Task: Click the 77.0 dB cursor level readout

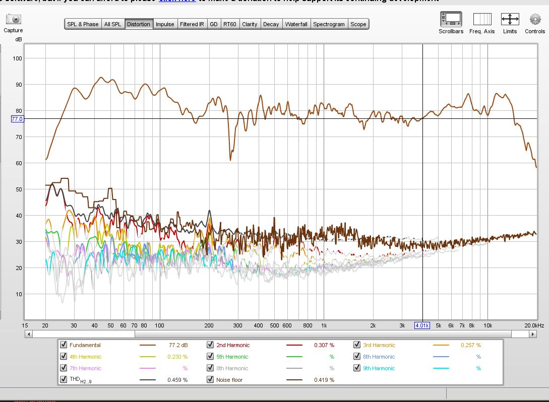Action: click(x=17, y=119)
